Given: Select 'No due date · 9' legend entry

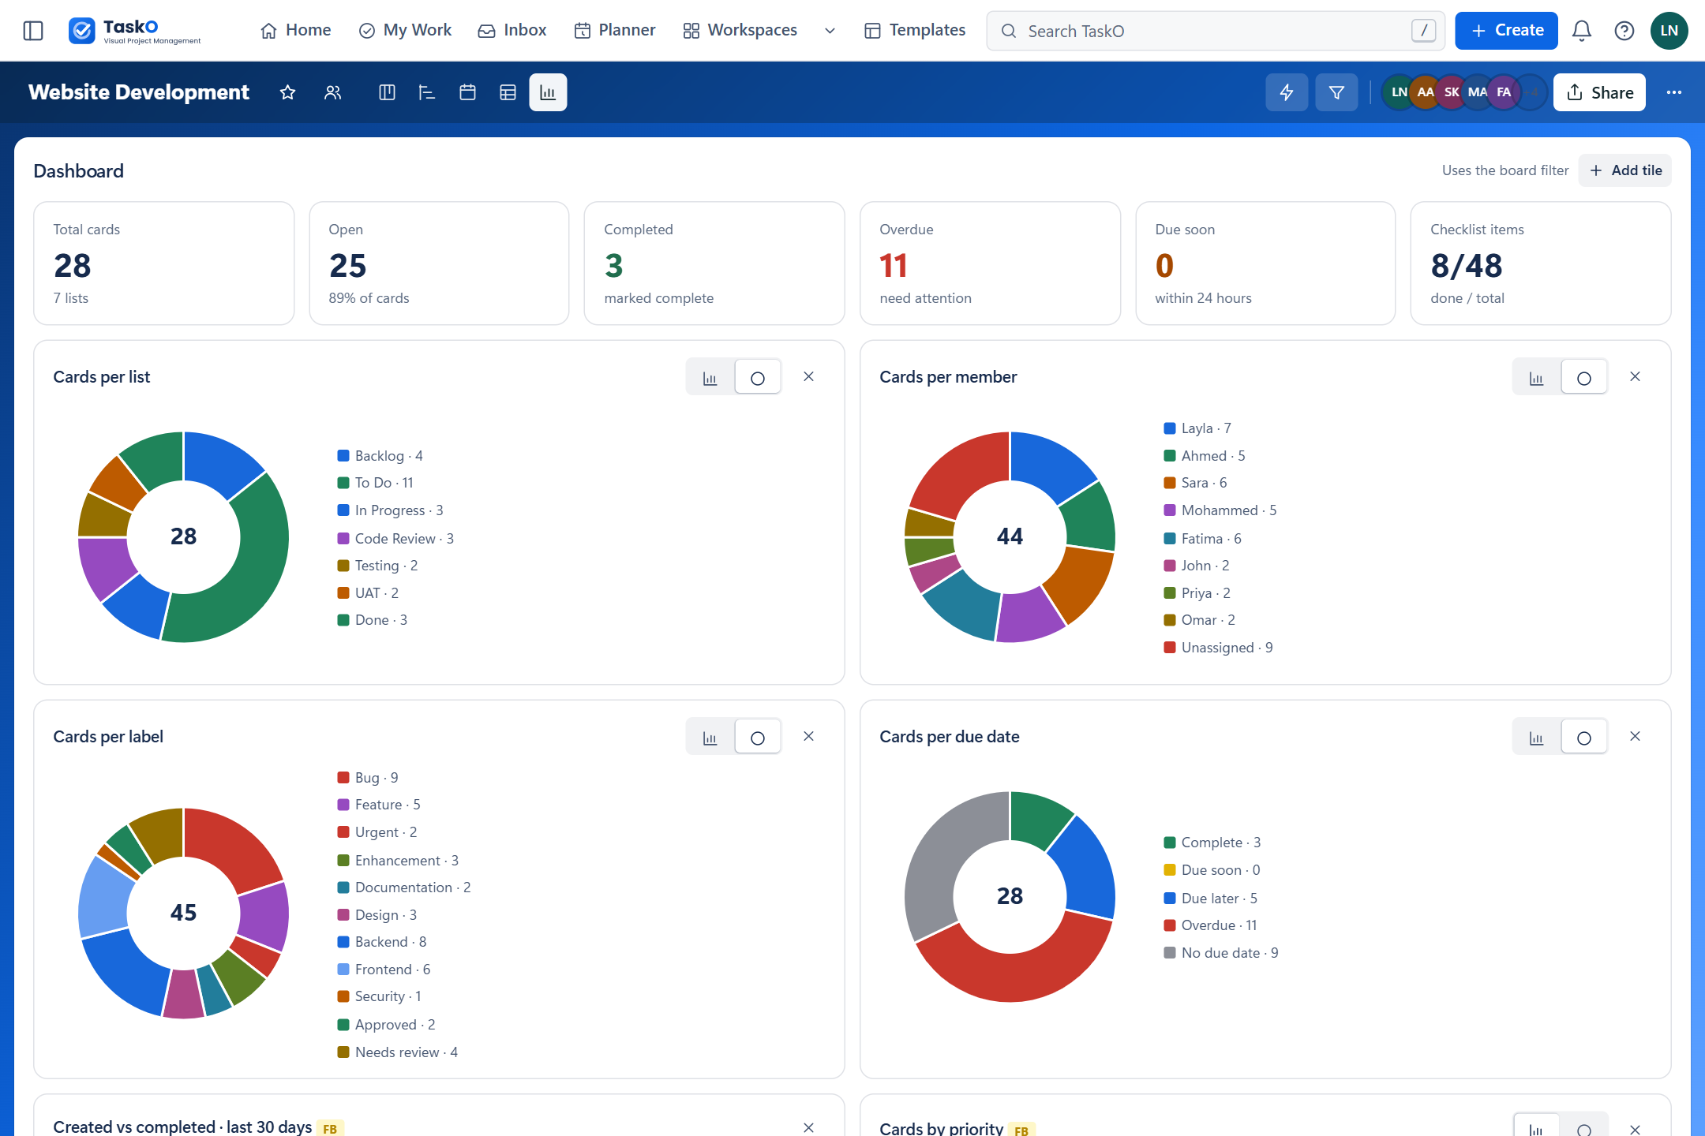Looking at the screenshot, I should point(1221,952).
